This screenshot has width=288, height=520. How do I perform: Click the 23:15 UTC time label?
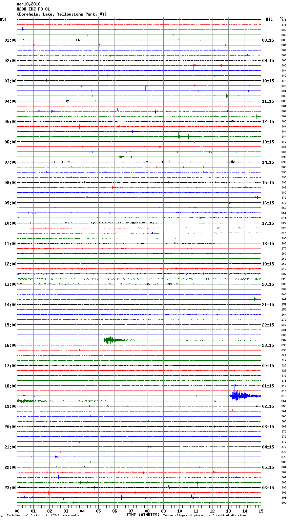click(x=268, y=345)
